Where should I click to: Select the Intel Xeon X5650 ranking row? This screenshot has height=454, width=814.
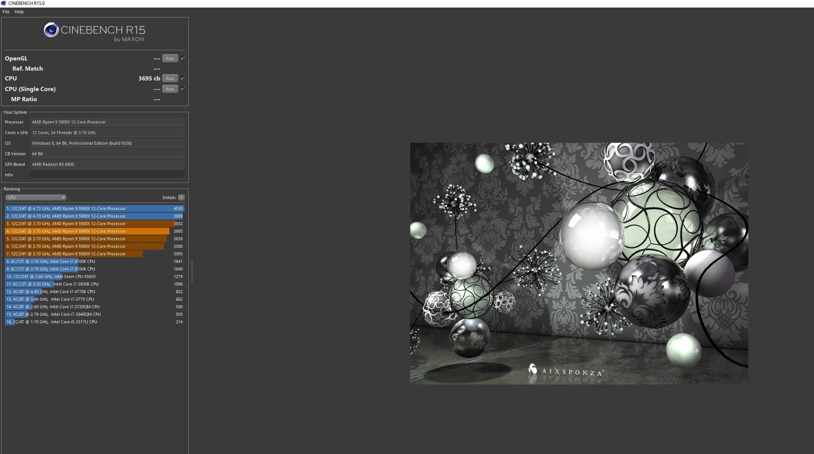pos(94,276)
